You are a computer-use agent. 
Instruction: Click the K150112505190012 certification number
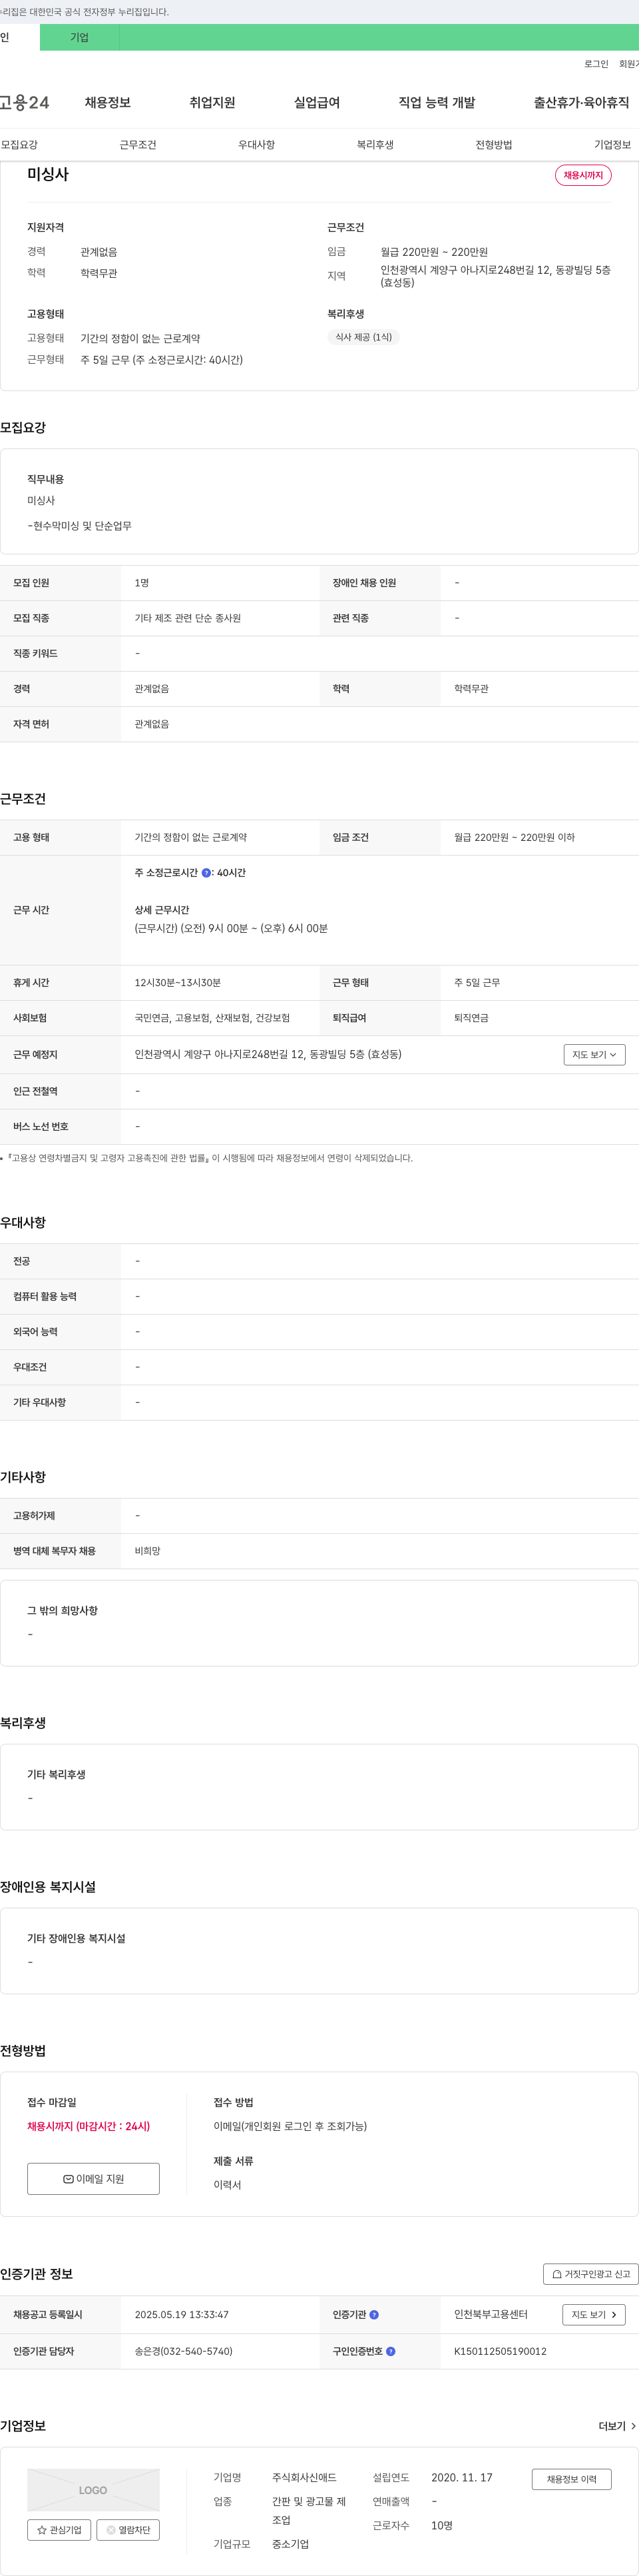click(501, 2351)
